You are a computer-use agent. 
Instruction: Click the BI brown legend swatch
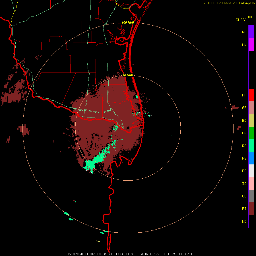(251, 209)
